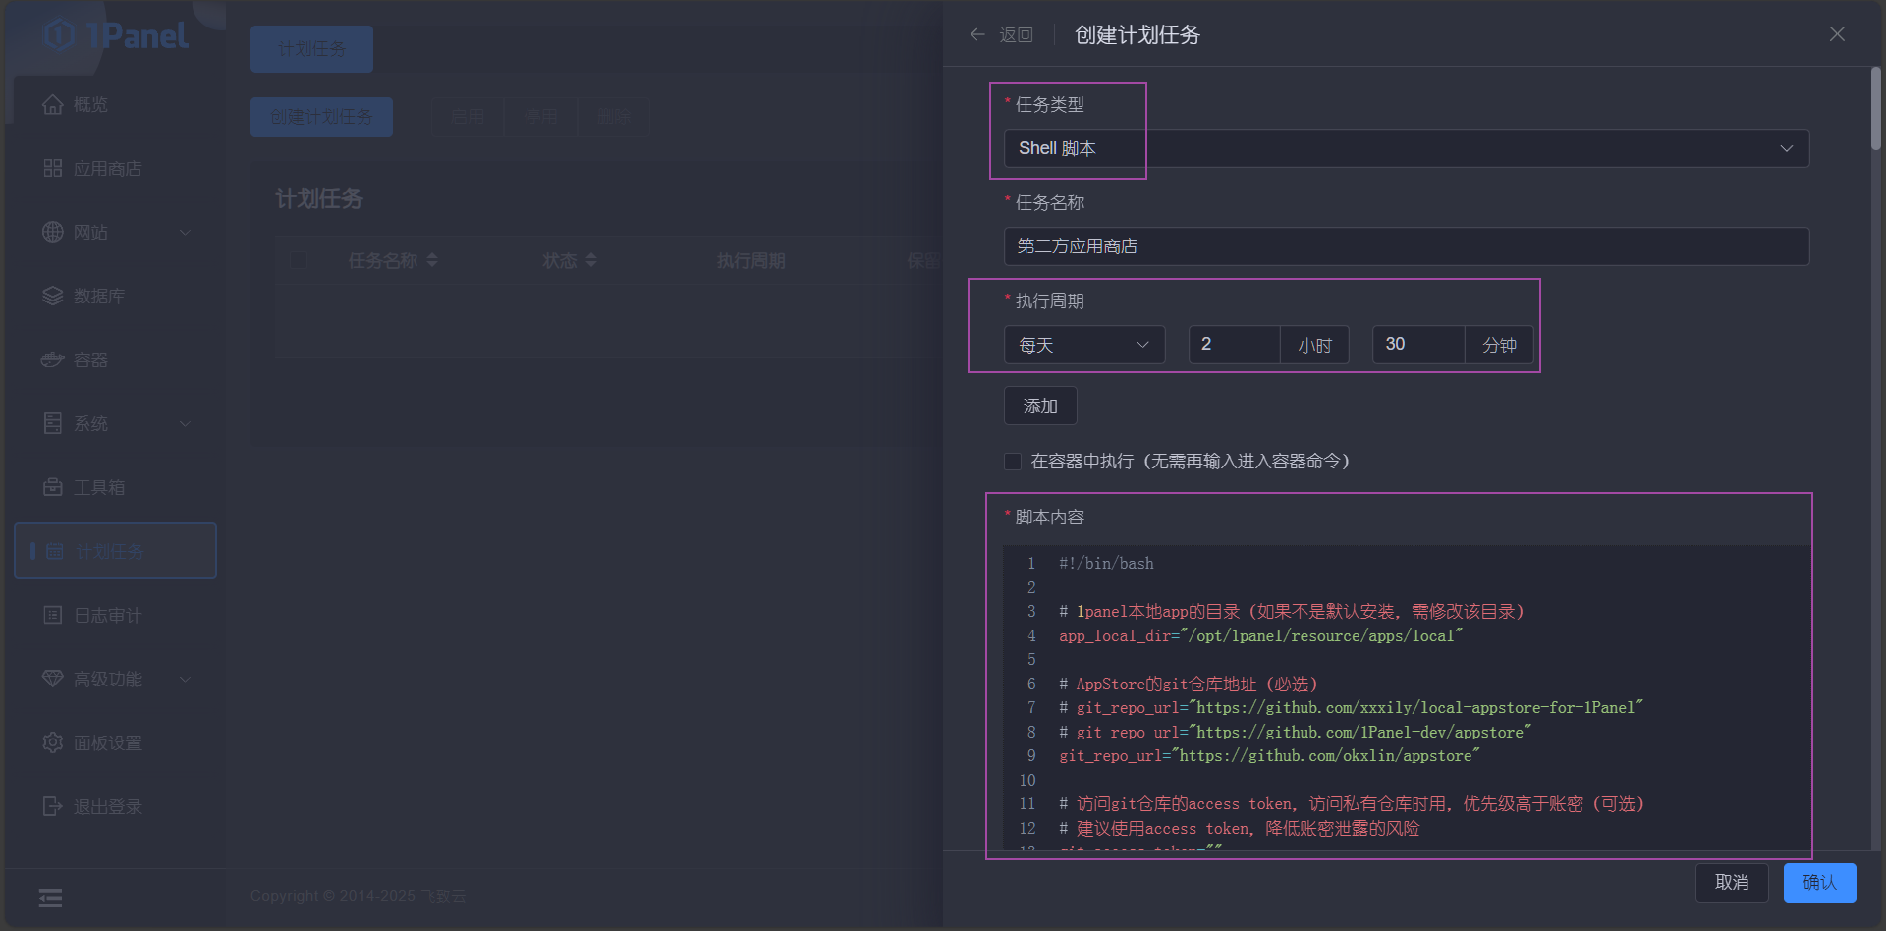Click the 工具箱 toolbox icon
Viewport: 1886px width, 931px height.
click(x=53, y=487)
